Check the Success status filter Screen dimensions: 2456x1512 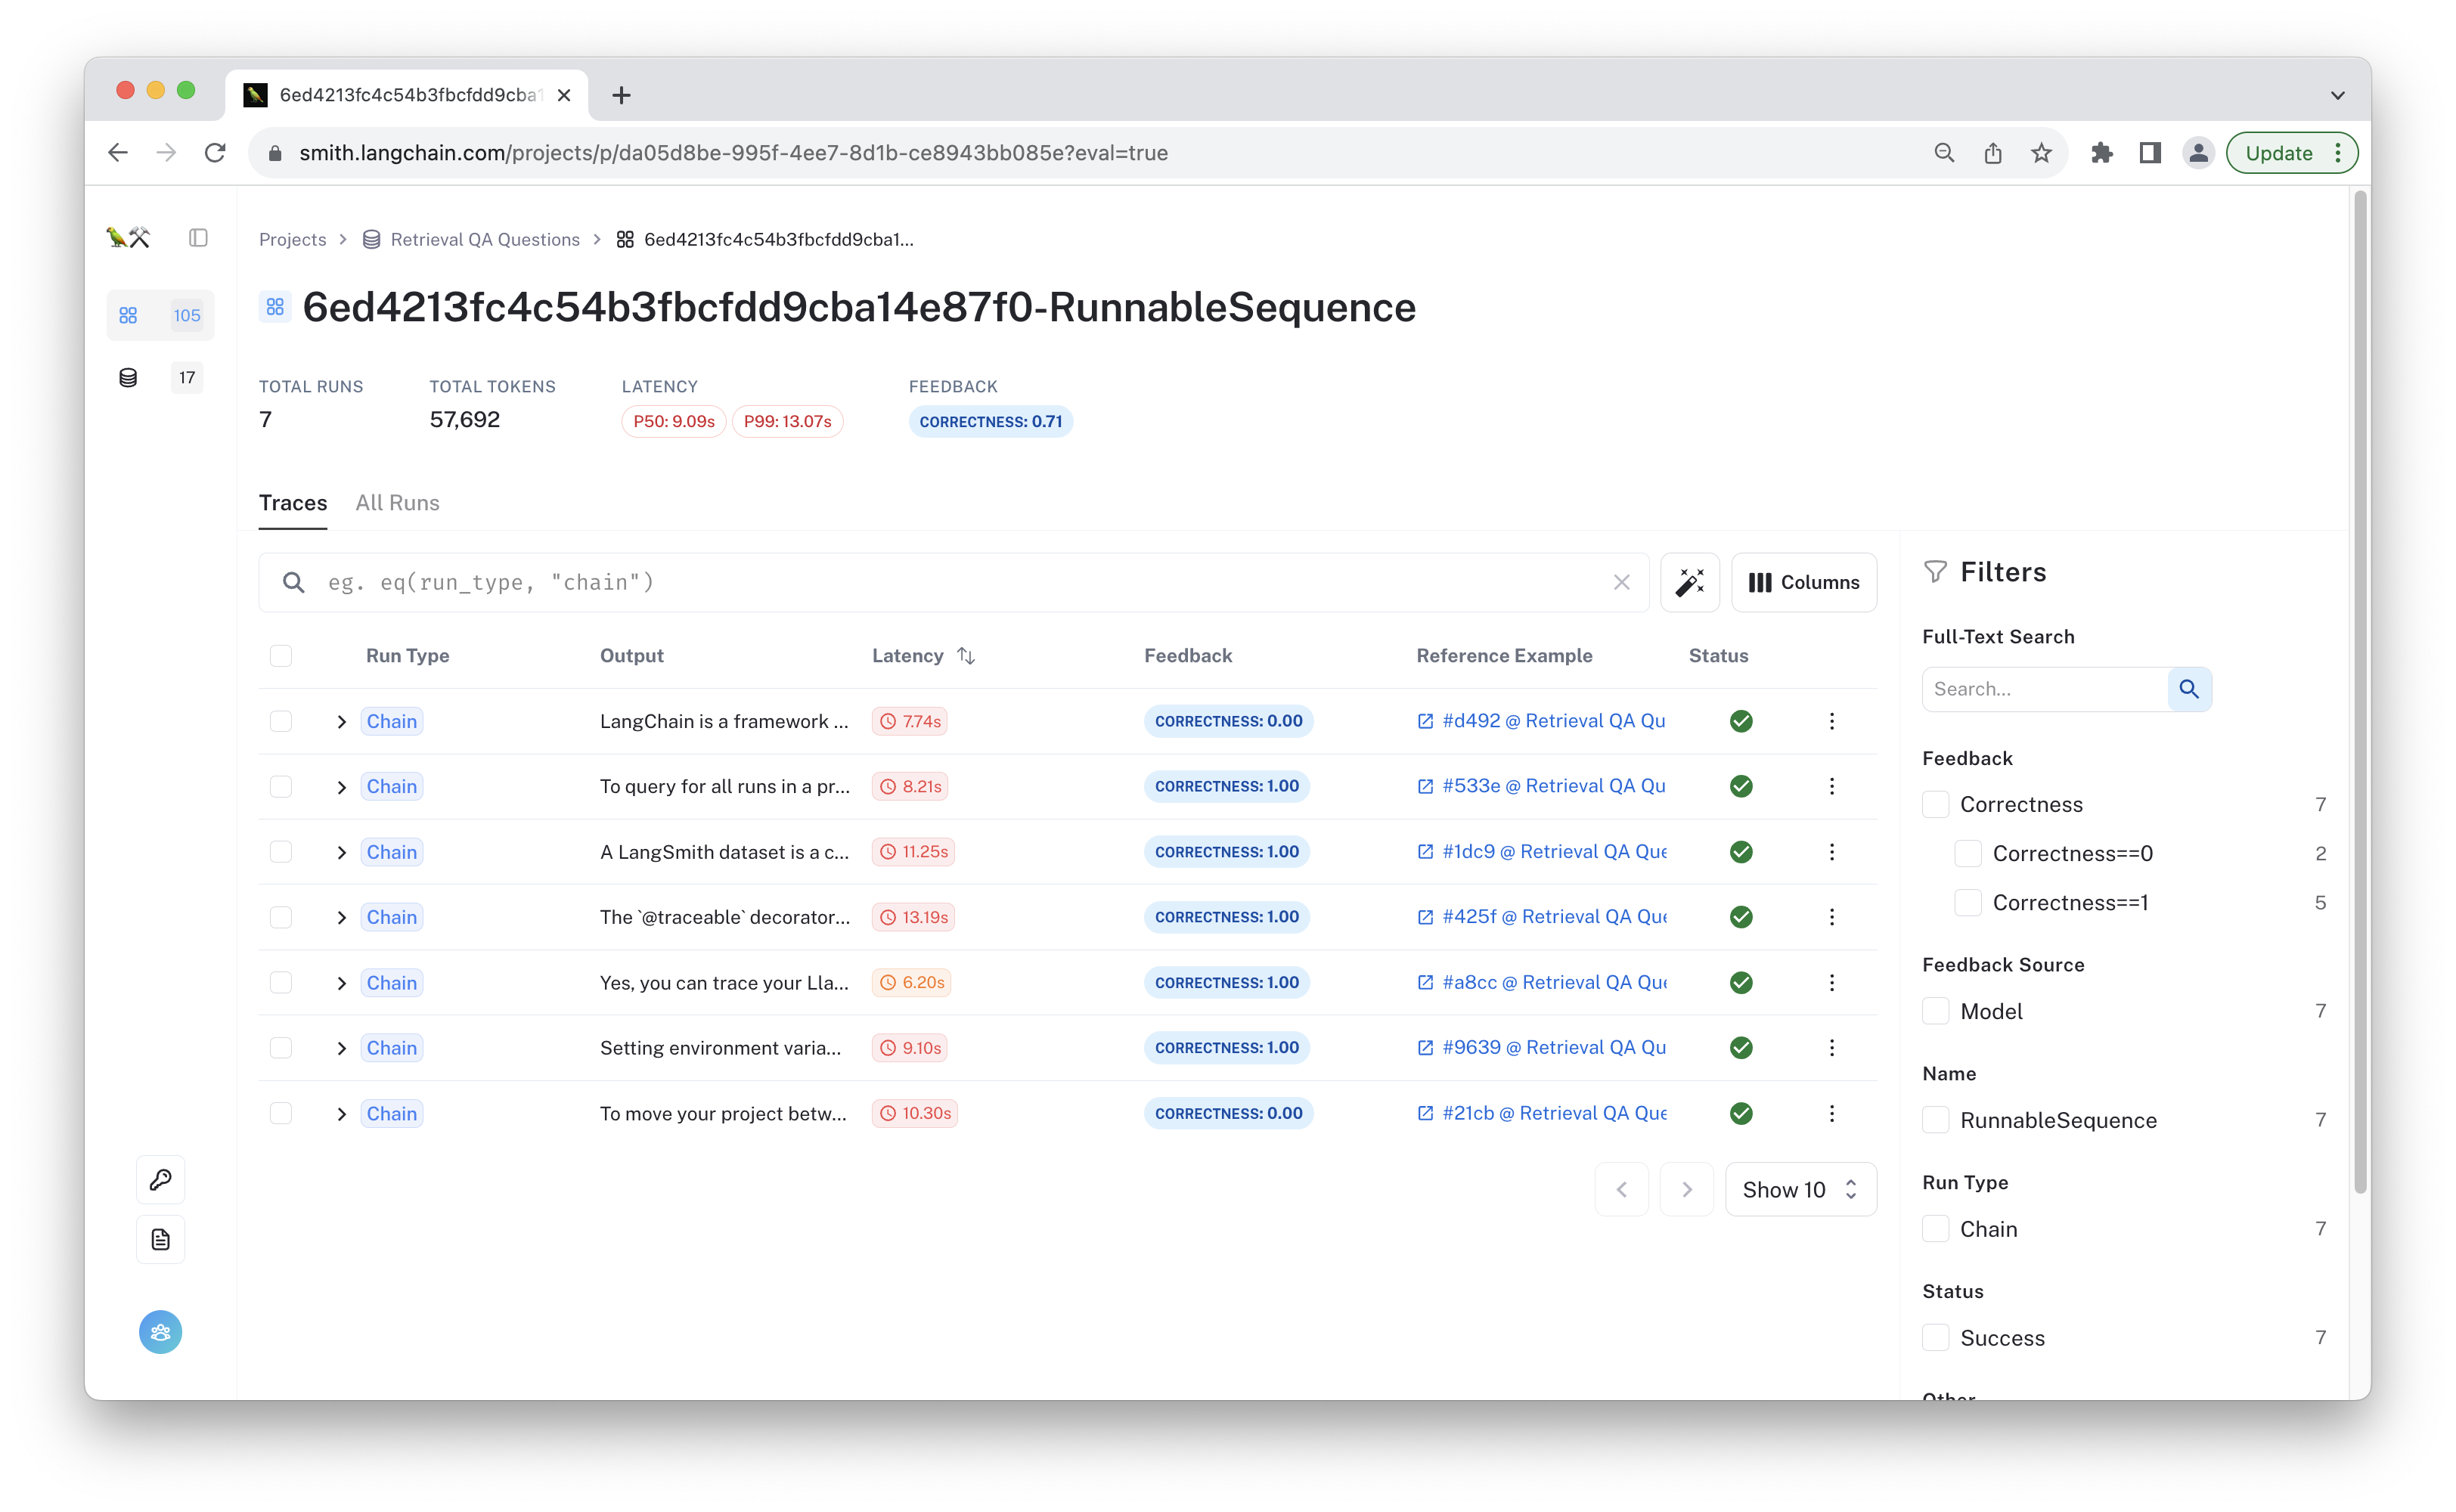point(1936,1338)
